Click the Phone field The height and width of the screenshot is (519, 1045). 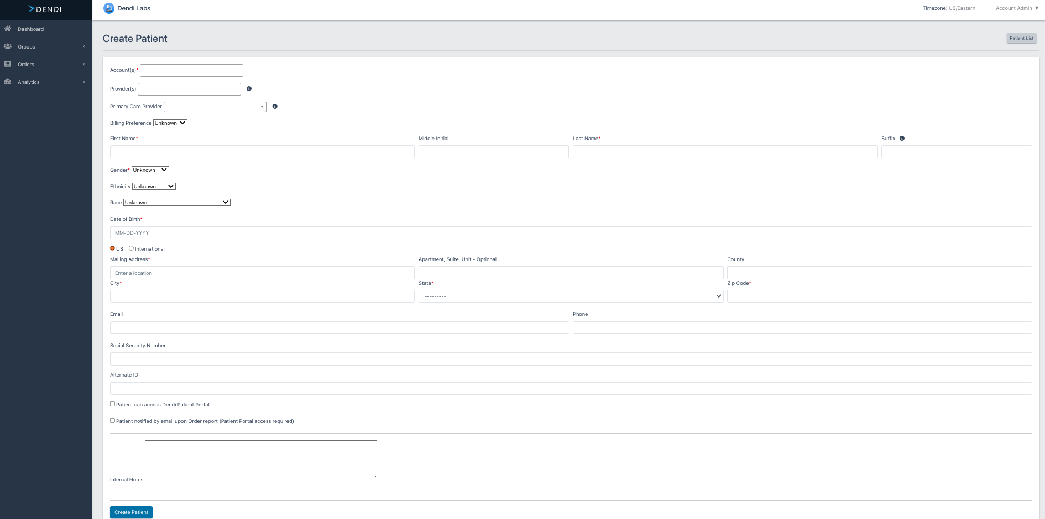[802, 327]
